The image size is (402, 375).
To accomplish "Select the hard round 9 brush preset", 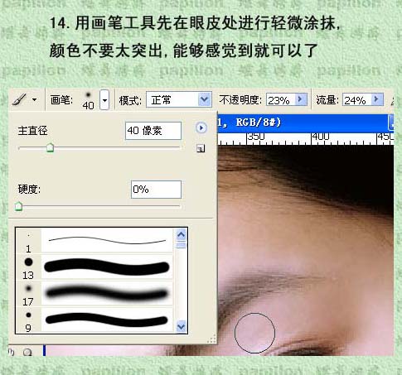I will tap(94, 320).
